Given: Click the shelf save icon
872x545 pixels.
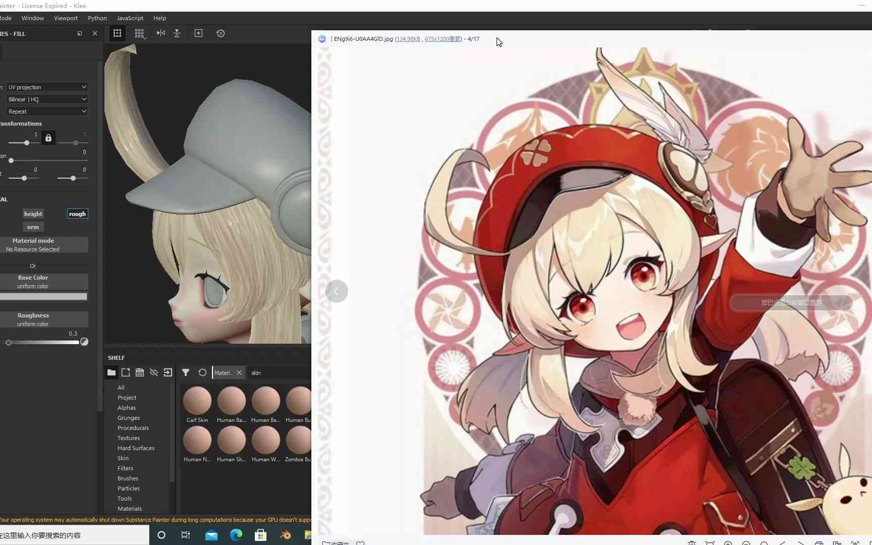Looking at the screenshot, I should pyautogui.click(x=140, y=372).
